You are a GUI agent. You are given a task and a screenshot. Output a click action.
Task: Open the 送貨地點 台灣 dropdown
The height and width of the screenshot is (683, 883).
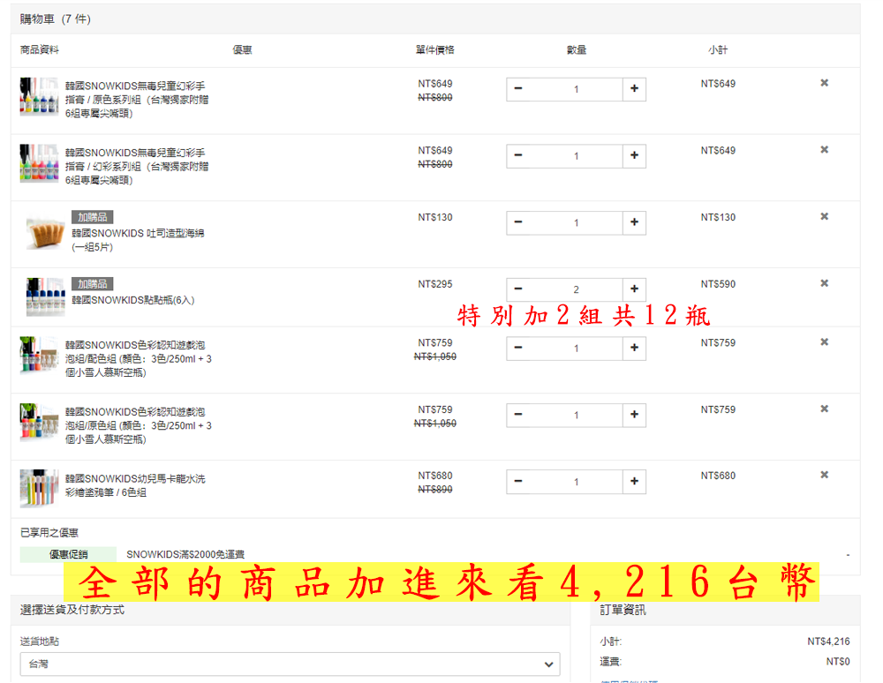click(x=290, y=664)
